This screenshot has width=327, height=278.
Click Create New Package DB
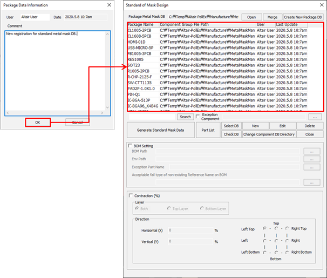303,17
